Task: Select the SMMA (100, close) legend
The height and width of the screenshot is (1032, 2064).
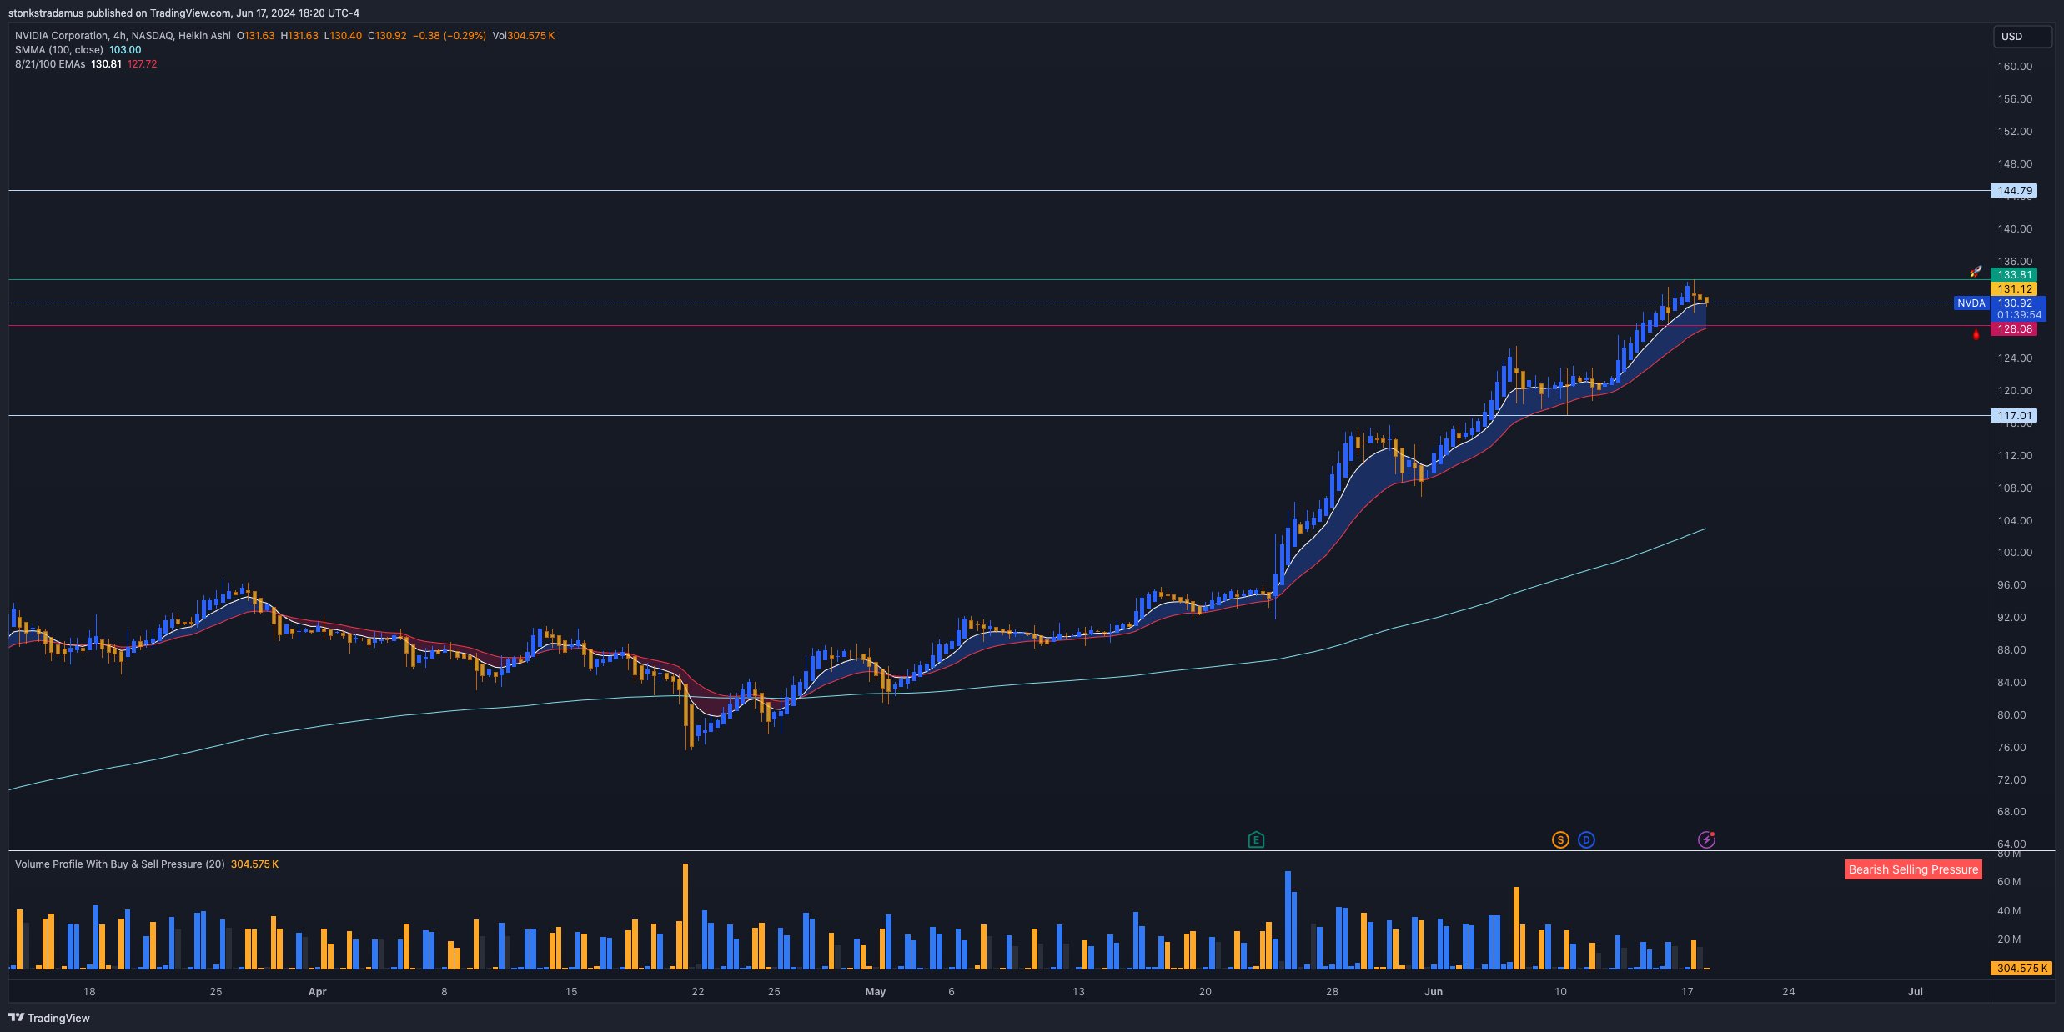Action: (x=59, y=50)
